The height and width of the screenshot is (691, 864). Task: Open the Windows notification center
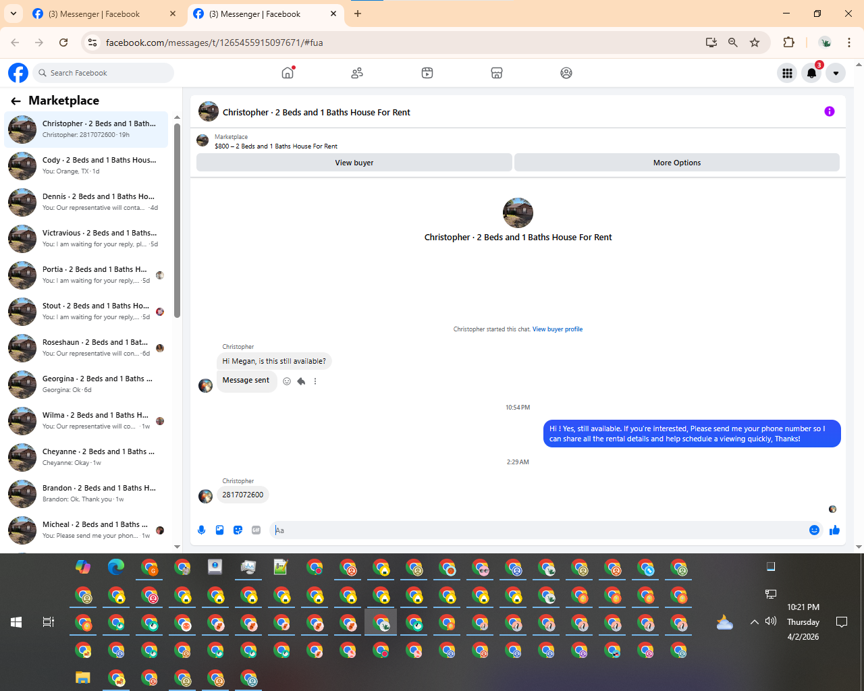(x=842, y=622)
